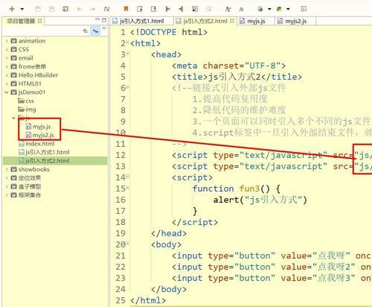Image resolution: width=372 pixels, height=307 pixels.
Task: Select the 盒子模型 project
Action: pos(30,186)
